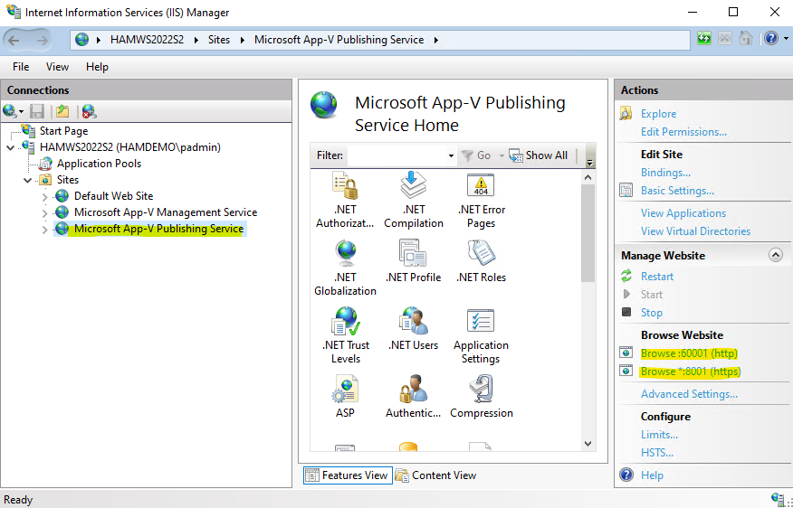793x508 pixels.
Task: Click the Refresh page toolbar icon
Action: tap(704, 38)
